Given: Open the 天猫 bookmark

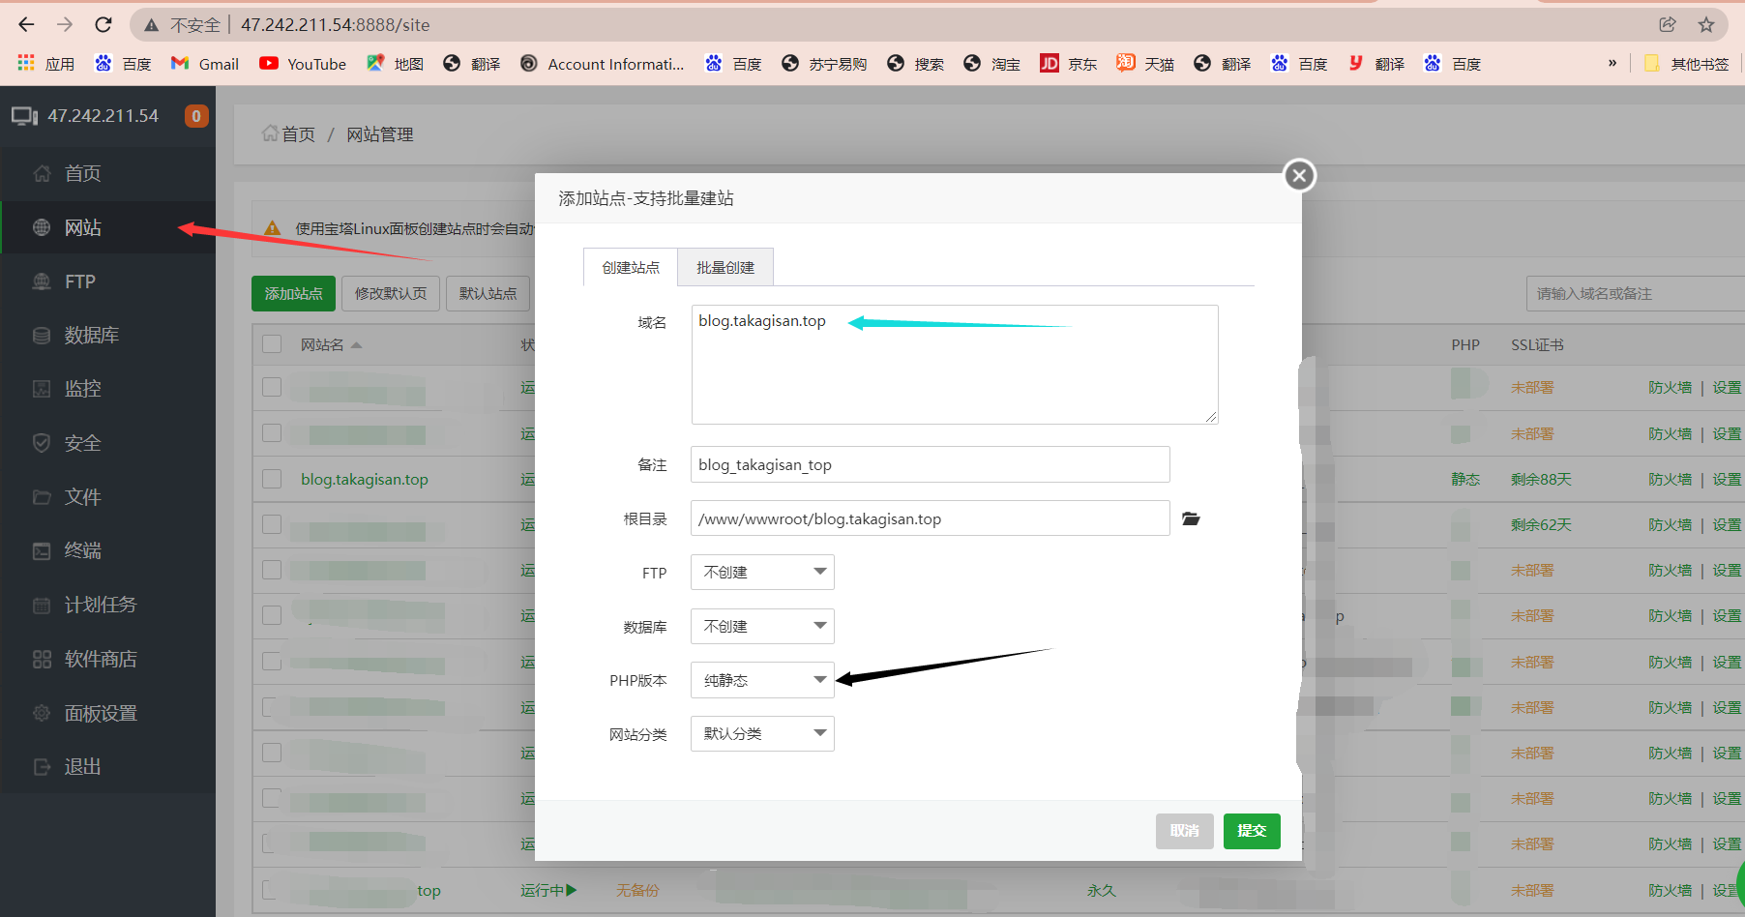Looking at the screenshot, I should (1144, 63).
